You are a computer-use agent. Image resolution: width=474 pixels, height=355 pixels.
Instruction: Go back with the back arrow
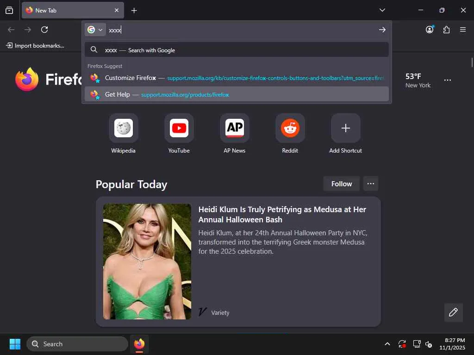(11, 30)
